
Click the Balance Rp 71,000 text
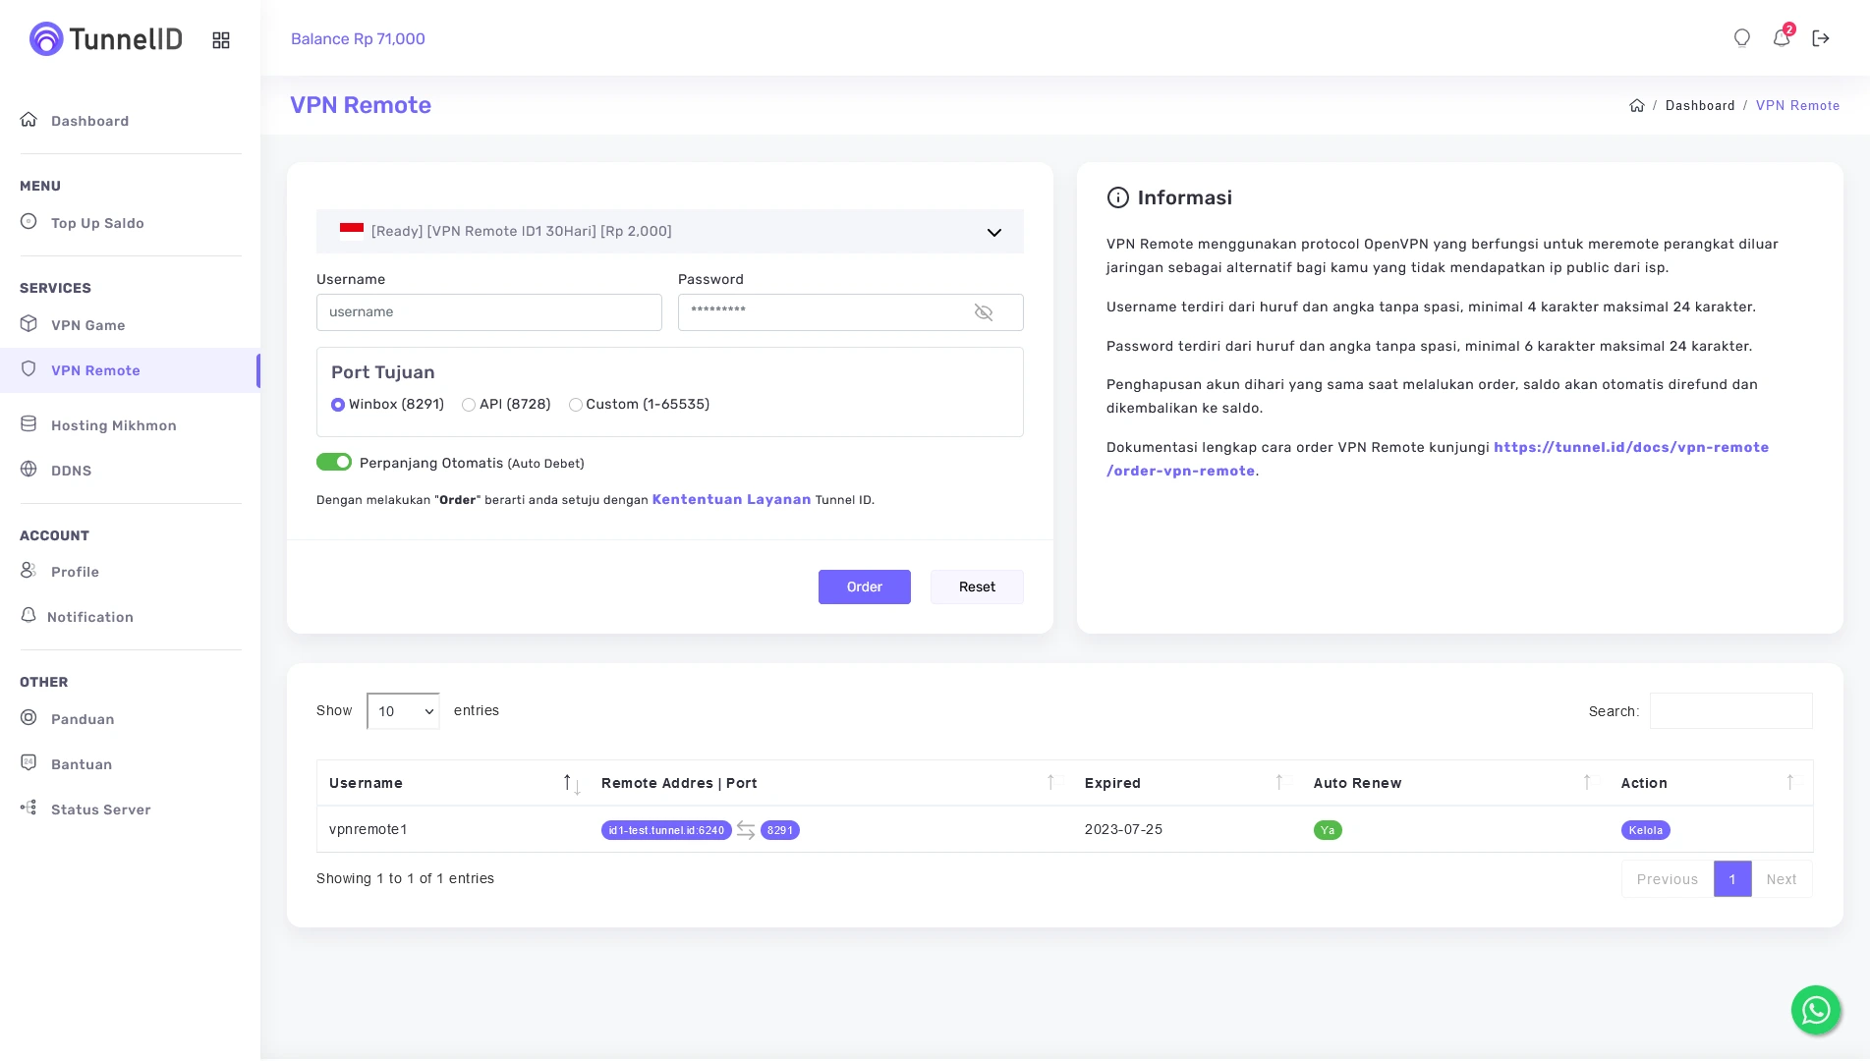coord(358,39)
